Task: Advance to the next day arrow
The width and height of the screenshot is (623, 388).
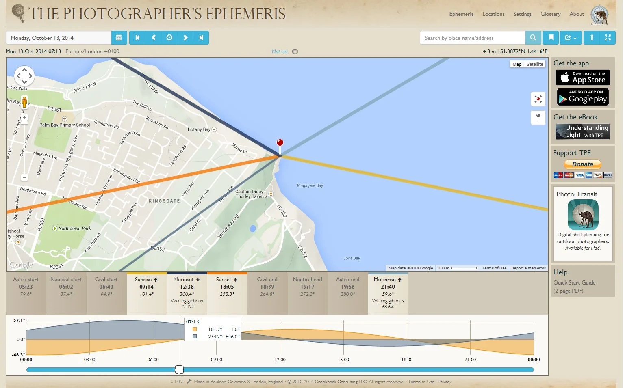Action: point(185,38)
